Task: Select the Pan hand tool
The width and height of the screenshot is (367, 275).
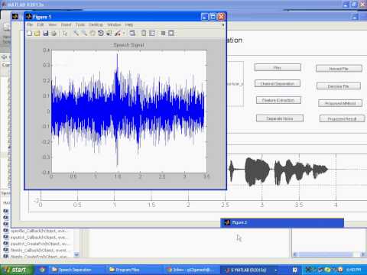Action: (x=93, y=33)
